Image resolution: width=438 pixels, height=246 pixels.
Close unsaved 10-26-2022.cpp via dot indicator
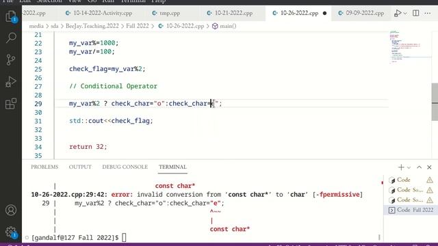[x=324, y=13]
